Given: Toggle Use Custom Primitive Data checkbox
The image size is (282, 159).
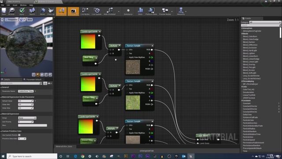Looking at the screenshot, I should 19,135.
